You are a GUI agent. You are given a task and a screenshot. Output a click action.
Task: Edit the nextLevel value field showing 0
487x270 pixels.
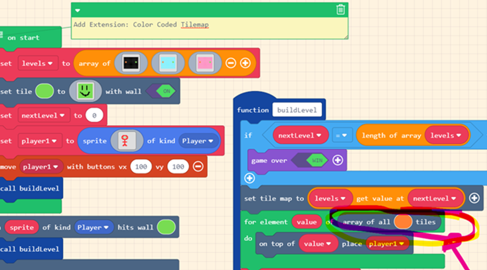pos(94,116)
